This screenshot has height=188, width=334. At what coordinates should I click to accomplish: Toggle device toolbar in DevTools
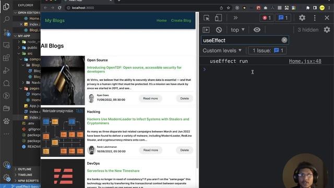(x=218, y=18)
